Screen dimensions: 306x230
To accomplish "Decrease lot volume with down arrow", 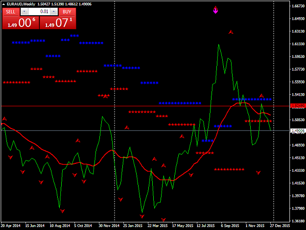I will [24, 12].
